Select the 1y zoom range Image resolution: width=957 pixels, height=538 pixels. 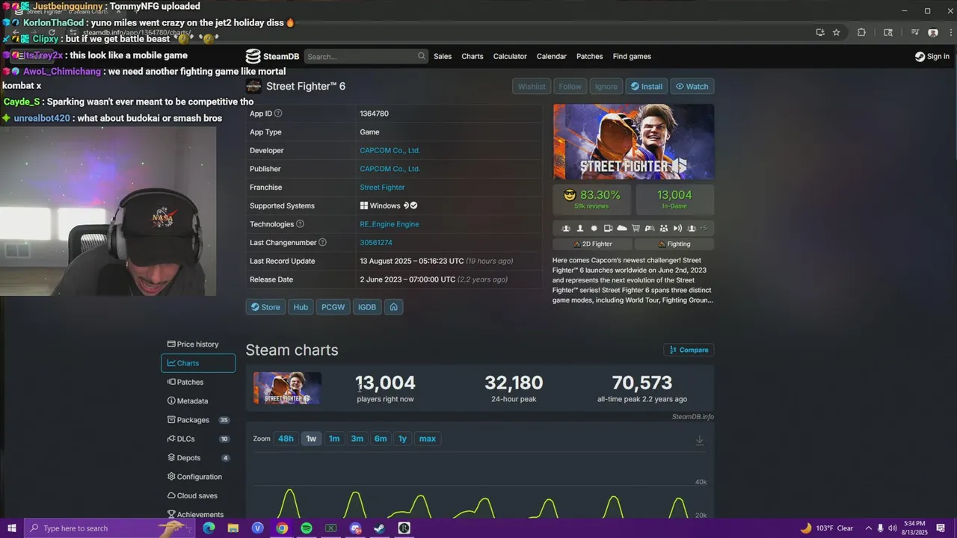[x=402, y=439]
